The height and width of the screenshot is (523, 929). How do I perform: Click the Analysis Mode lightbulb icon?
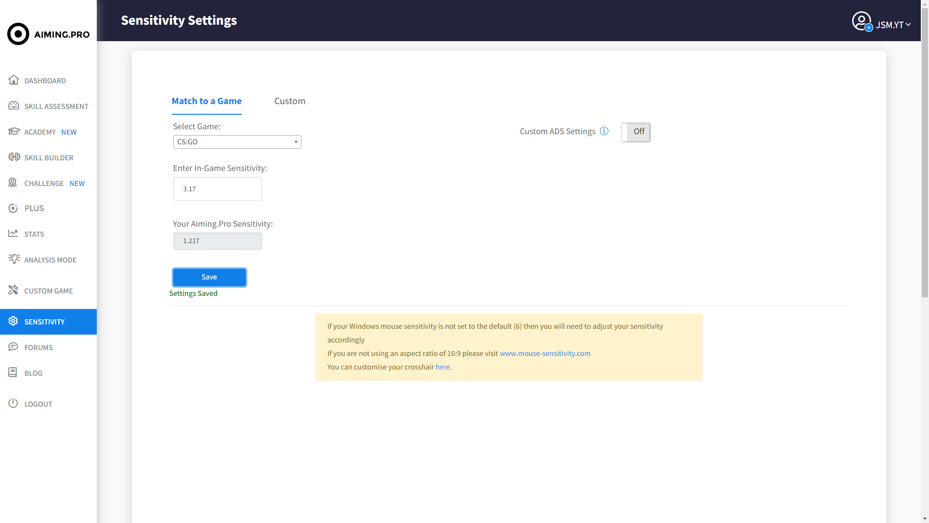pos(14,259)
